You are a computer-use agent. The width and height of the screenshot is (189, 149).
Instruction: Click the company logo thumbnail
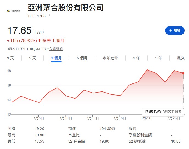(14, 11)
